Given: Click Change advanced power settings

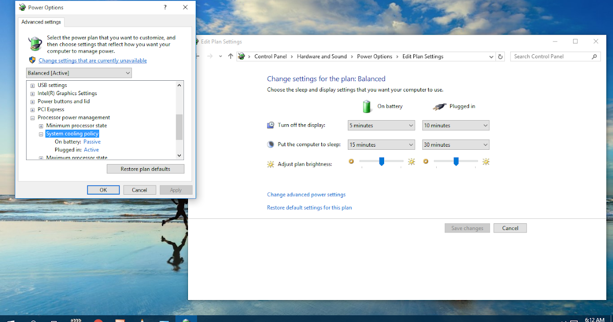Looking at the screenshot, I should coord(306,194).
